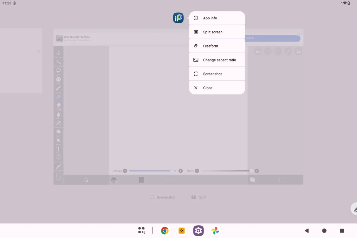Viewport: 357px width, 238px height.
Task: Open the app drawer search icon
Action: [142, 230]
